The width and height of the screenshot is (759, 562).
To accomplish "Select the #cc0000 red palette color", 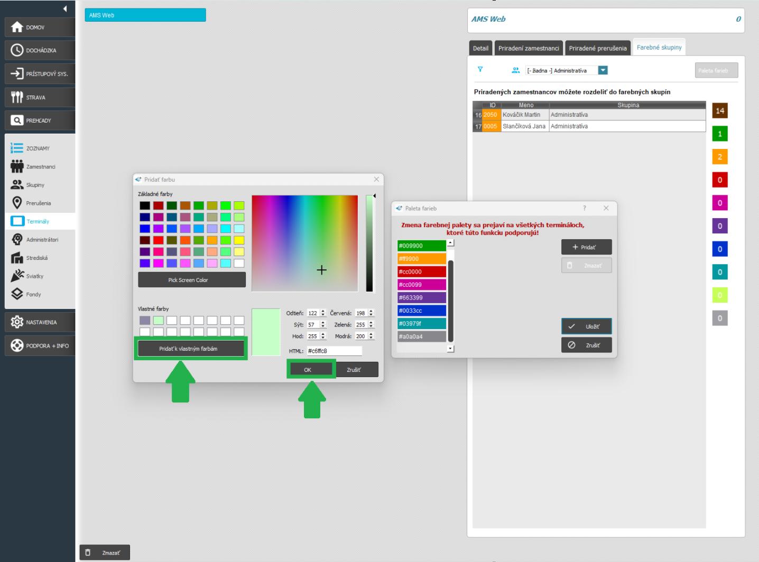I will coord(421,271).
